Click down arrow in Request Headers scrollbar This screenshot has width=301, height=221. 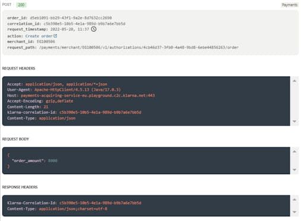point(294,121)
